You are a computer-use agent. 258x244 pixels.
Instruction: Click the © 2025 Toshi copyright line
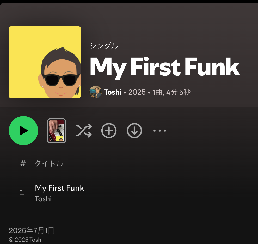pyautogui.click(x=26, y=240)
